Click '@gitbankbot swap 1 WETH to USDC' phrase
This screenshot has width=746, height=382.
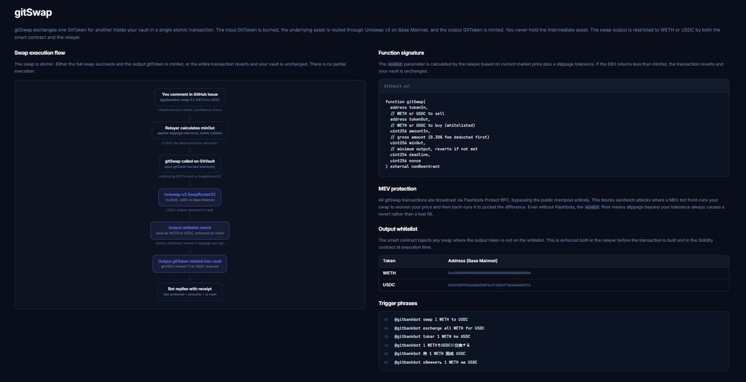tap(431, 319)
